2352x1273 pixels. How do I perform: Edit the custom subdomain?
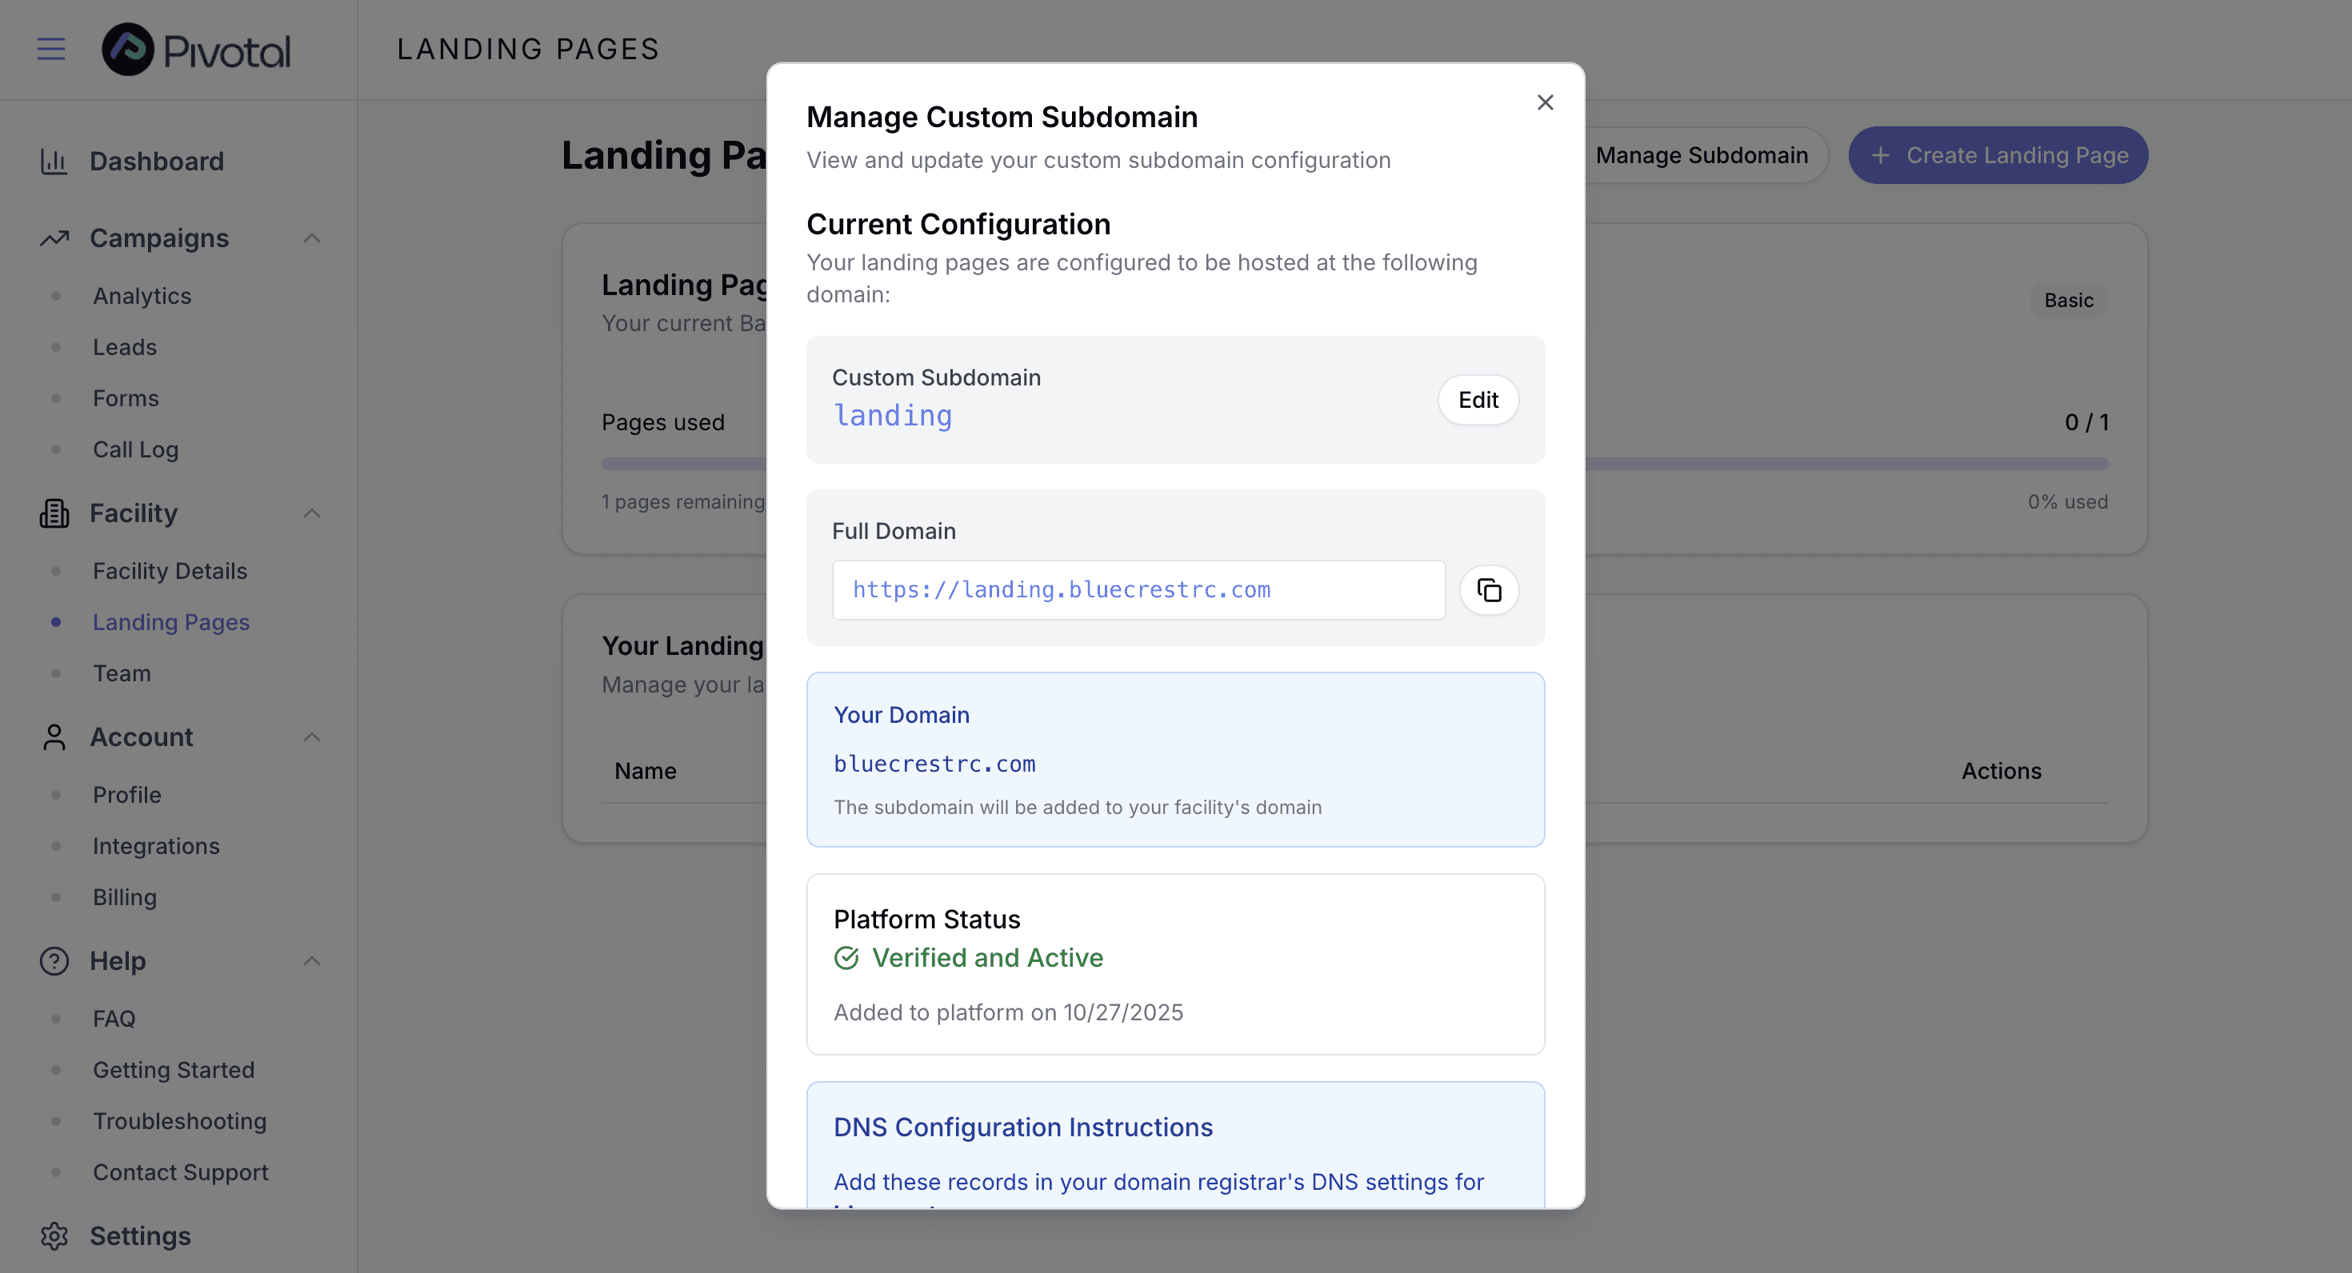1478,400
